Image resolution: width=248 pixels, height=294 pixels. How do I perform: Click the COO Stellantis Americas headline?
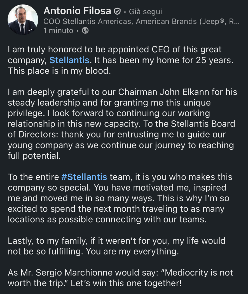[141, 22]
